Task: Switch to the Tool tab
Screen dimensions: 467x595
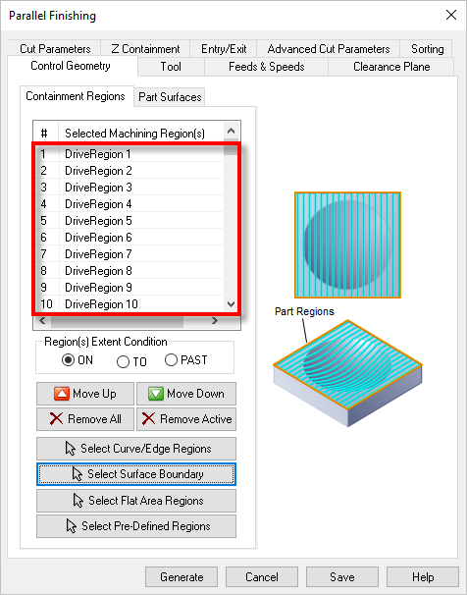Action: tap(171, 67)
